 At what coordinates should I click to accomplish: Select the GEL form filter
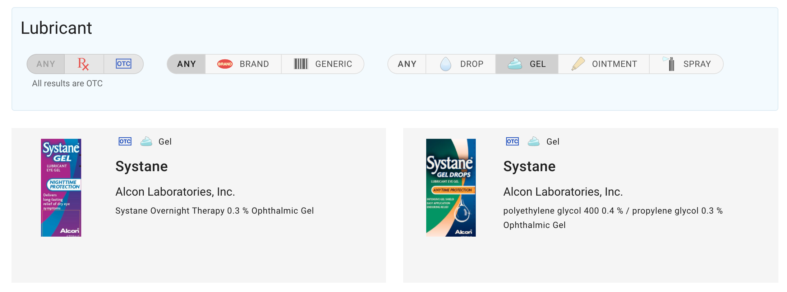pyautogui.click(x=527, y=64)
